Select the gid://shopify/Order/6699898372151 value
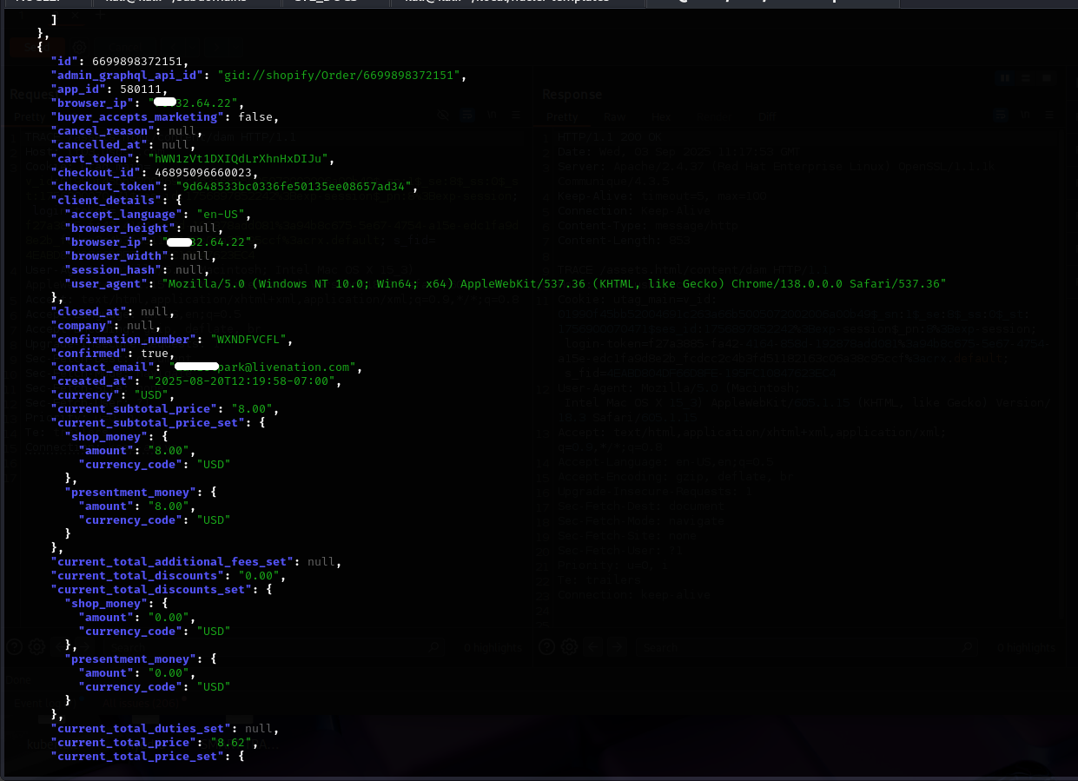Screen dimensions: 1078x781 pyautogui.click(x=338, y=75)
